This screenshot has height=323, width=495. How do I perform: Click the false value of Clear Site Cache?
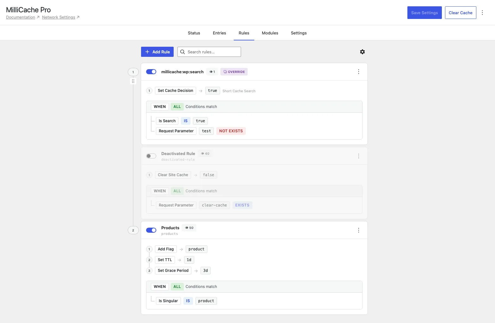(x=208, y=175)
